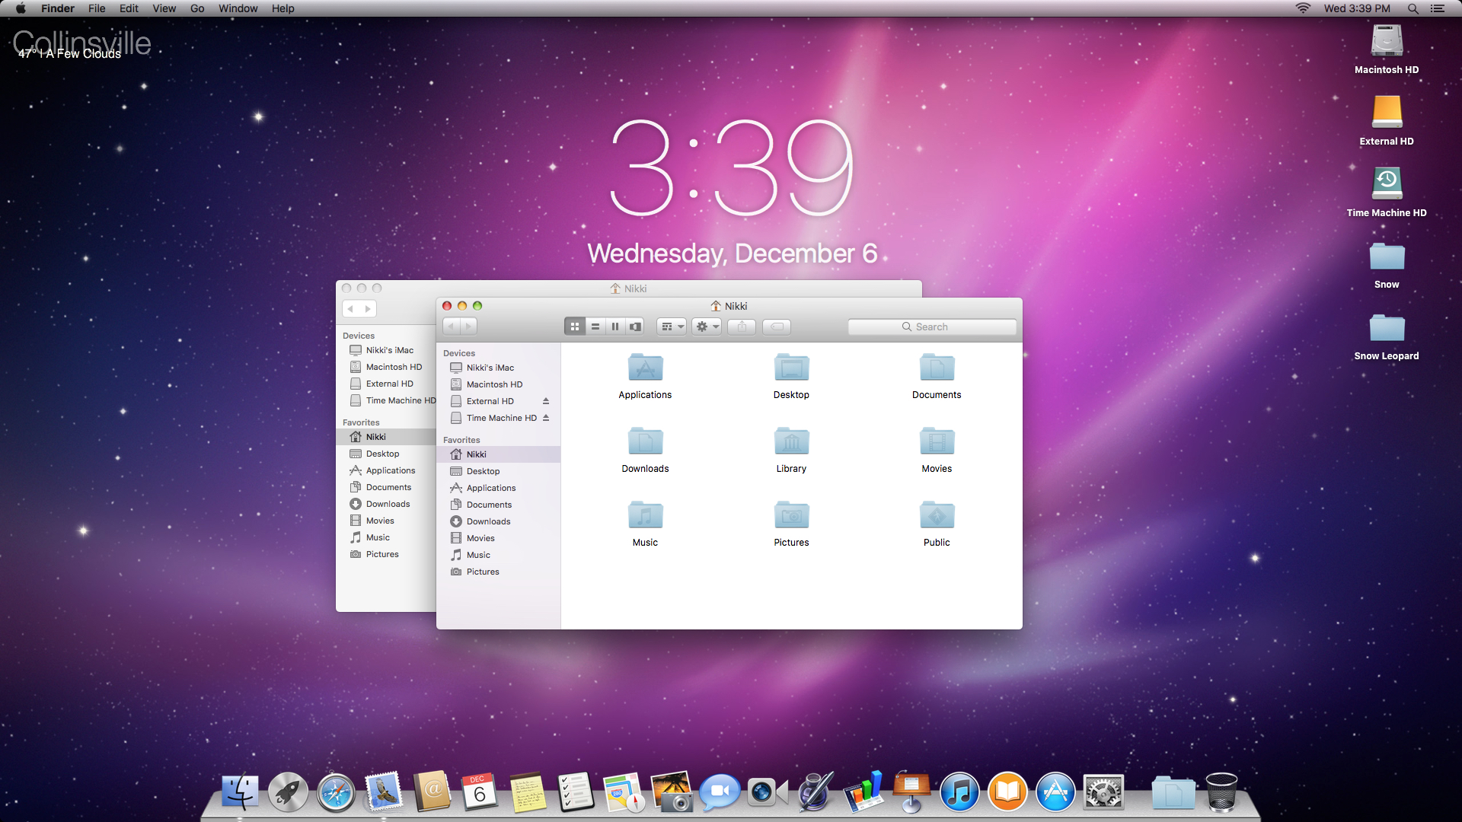Open Spotlight search magnifier
Image resolution: width=1462 pixels, height=822 pixels.
[x=1413, y=8]
